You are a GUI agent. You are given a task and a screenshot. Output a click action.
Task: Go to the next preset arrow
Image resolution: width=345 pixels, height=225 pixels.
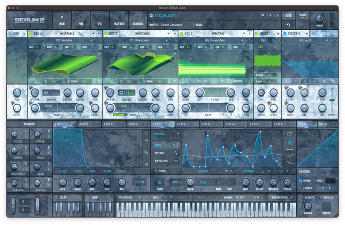[x=278, y=15]
